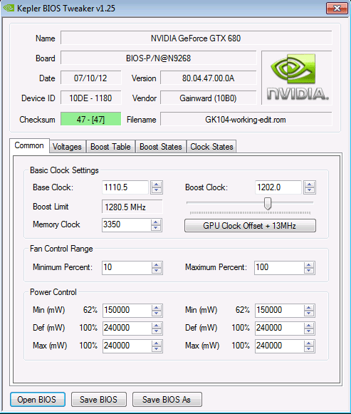Click GPU Clock Offset + 13MHz button
Image resolution: width=351 pixels, height=414 pixels.
(250, 225)
